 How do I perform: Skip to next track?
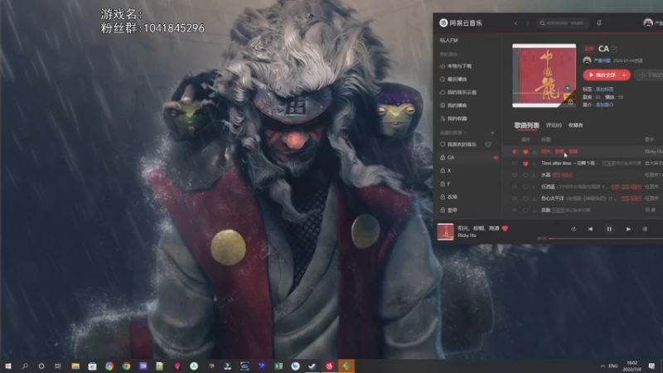[628, 230]
